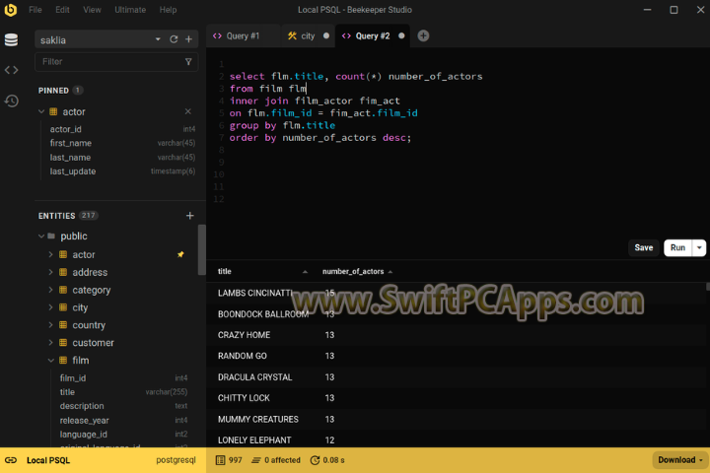The image size is (710, 473).
Task: Expand the country table
Action: (x=50, y=325)
